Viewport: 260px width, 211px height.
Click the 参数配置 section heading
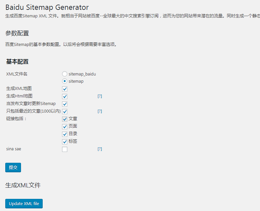pos(17,33)
